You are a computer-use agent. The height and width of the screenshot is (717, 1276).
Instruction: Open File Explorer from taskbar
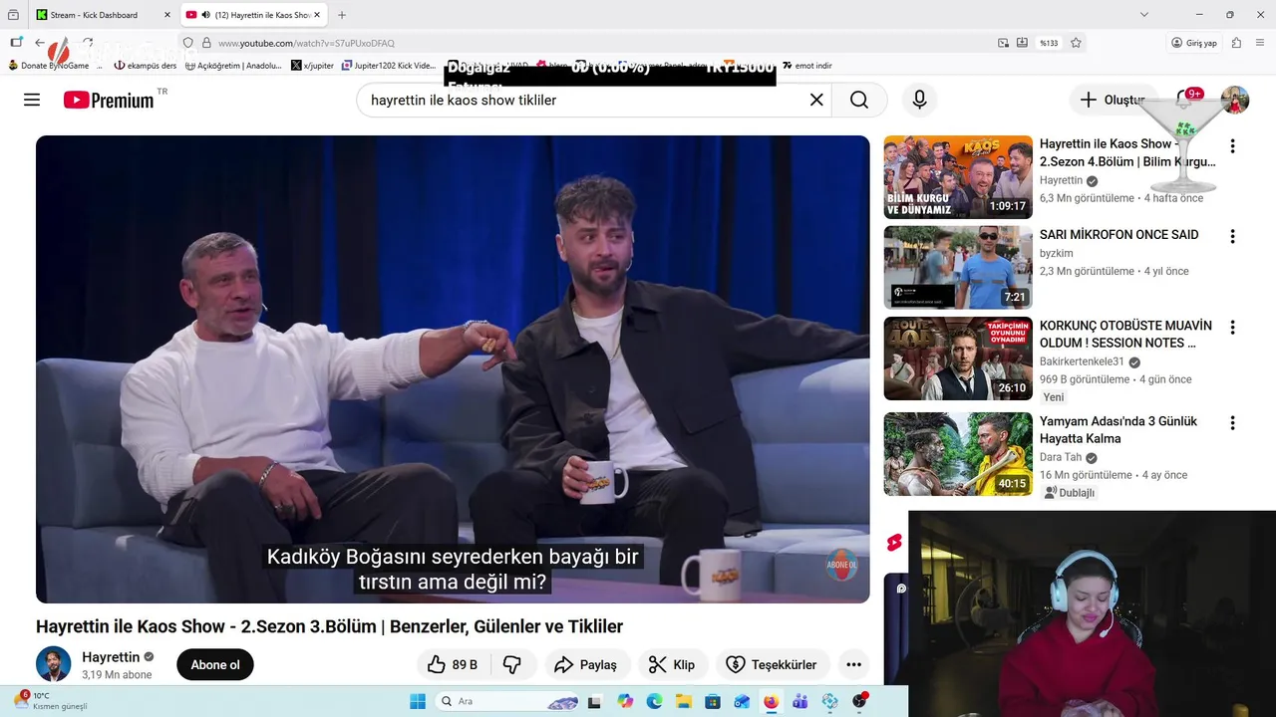coord(683,701)
